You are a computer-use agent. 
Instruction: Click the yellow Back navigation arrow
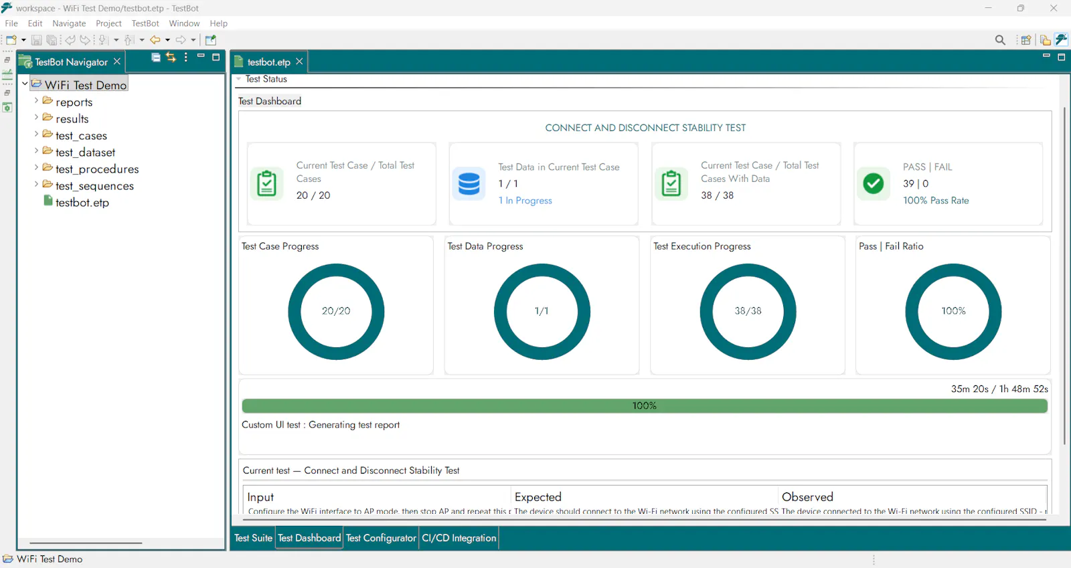pos(155,40)
